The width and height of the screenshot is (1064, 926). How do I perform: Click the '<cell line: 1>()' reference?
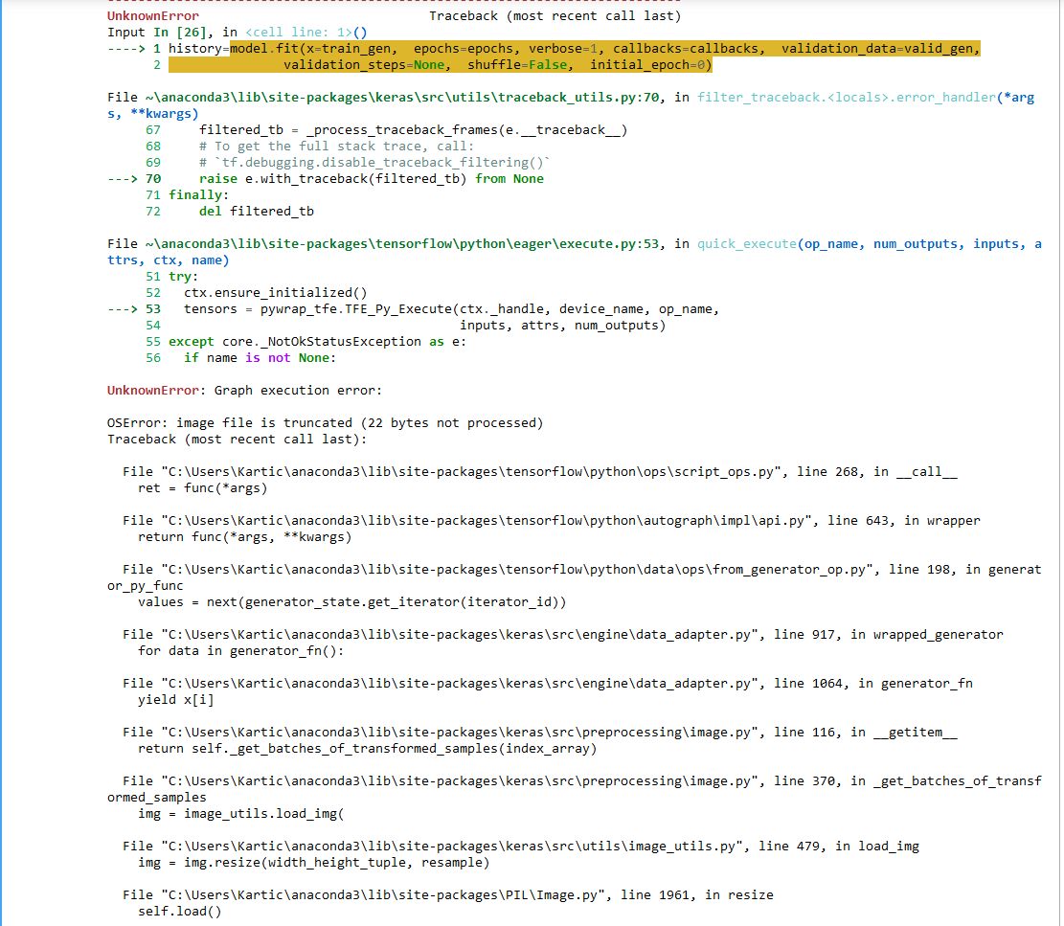(306, 32)
